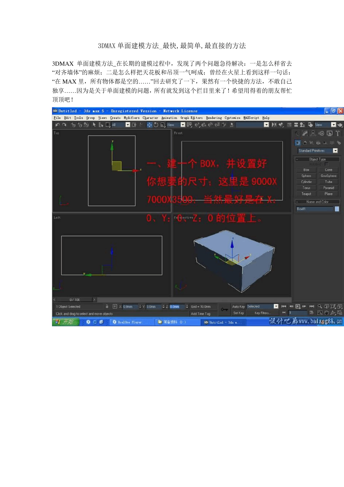Click the Plane primitive button
The image size is (344, 487).
(328, 194)
